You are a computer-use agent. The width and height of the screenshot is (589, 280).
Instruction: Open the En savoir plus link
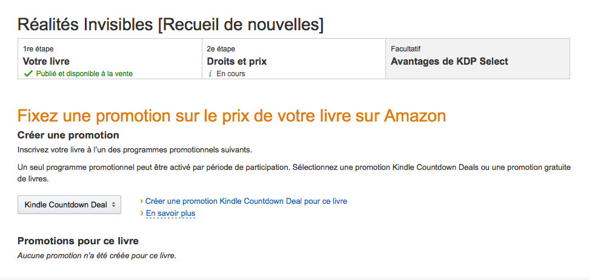point(170,213)
